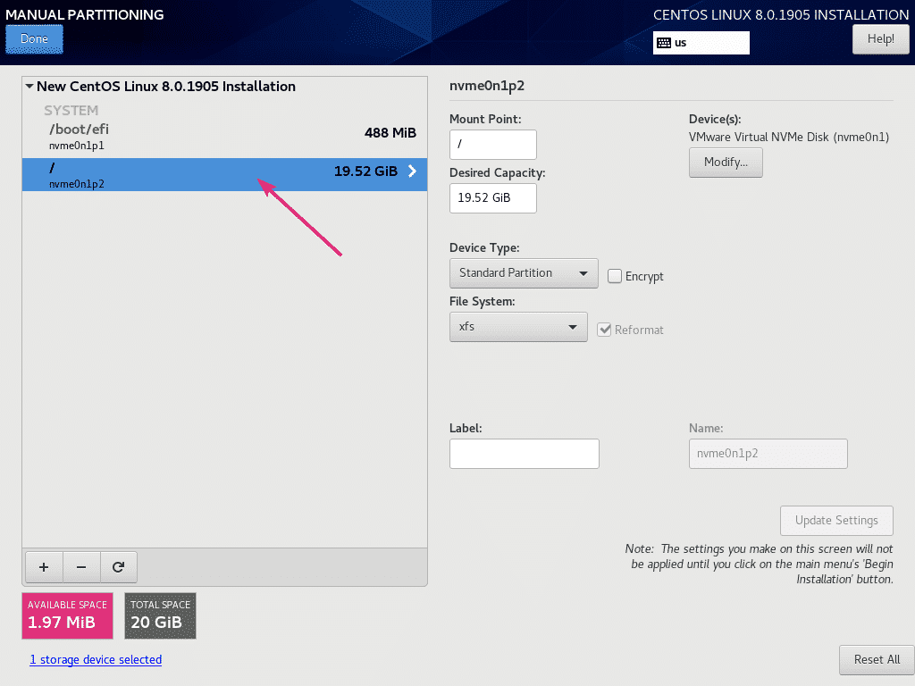Click the Label text field

point(524,454)
